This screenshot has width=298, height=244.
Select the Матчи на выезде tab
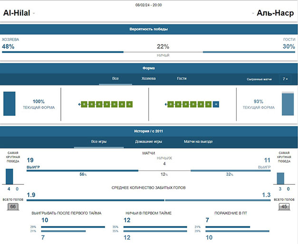198,142
